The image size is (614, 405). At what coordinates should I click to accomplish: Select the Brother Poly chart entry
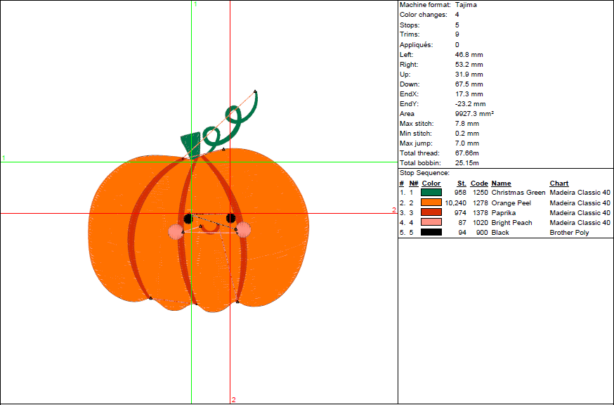(569, 232)
